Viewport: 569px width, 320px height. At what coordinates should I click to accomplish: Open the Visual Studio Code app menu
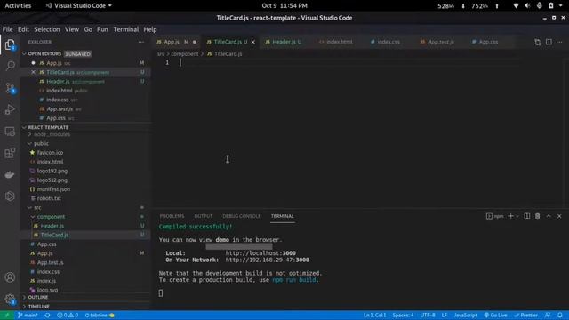tap(79, 6)
